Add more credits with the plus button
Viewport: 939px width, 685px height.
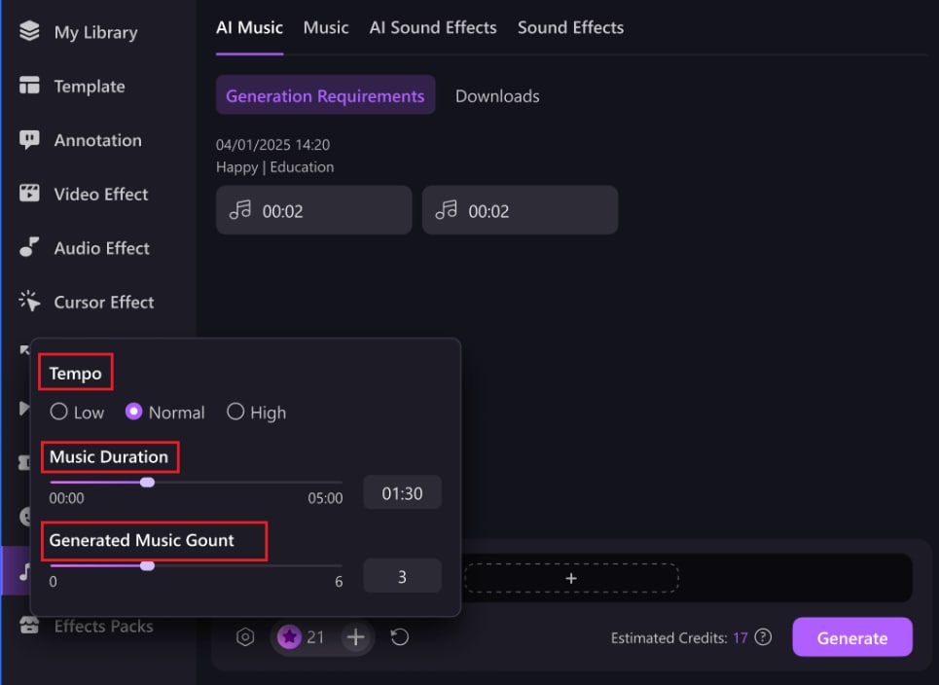(x=356, y=637)
